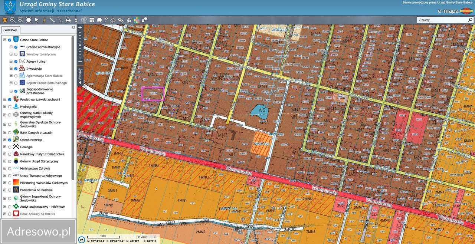Select the arrow pointer tool
Image resolution: width=475 pixels, height=244 pixels.
tap(36, 20)
